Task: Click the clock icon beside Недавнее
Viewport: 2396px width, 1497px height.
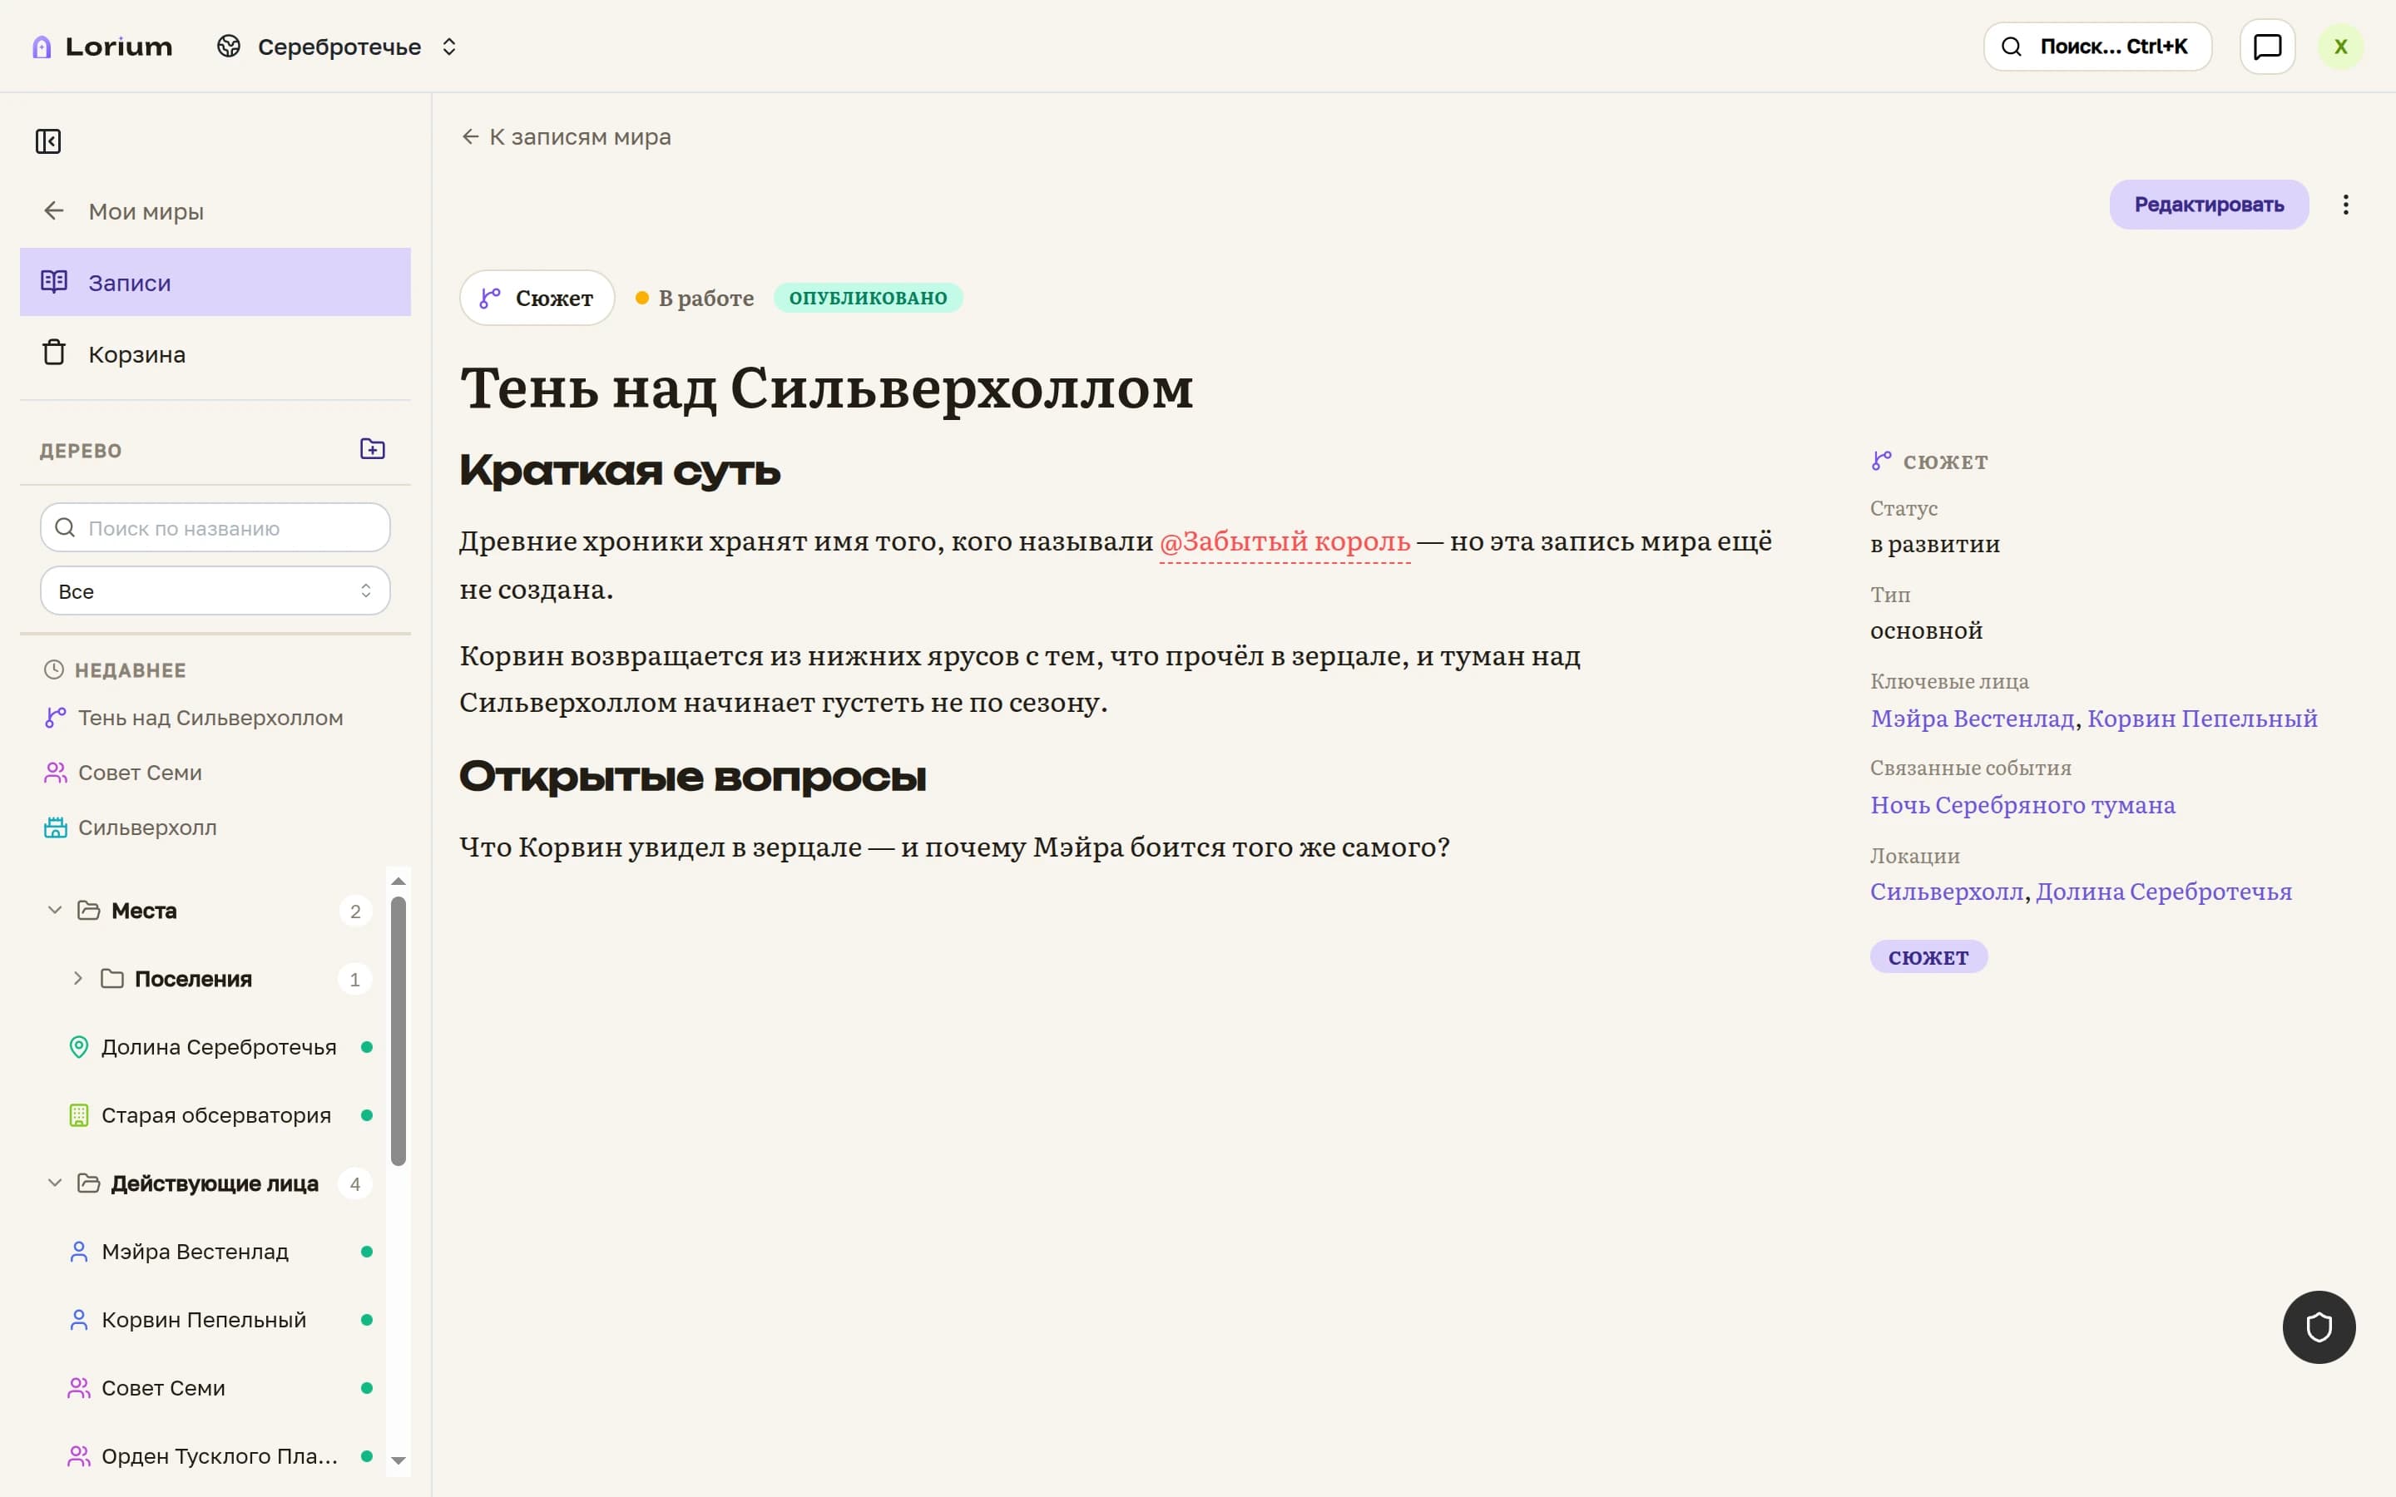Action: (x=53, y=669)
